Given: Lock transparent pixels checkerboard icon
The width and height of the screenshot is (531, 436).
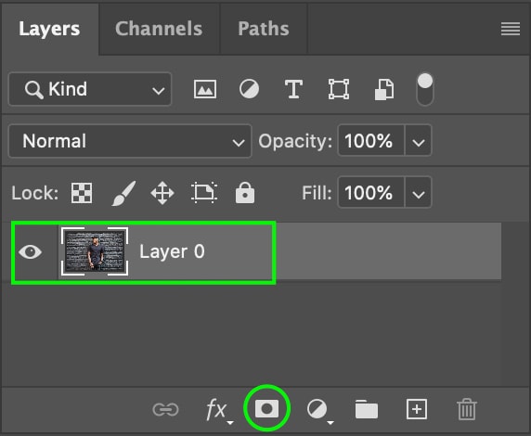Looking at the screenshot, I should 82,193.
